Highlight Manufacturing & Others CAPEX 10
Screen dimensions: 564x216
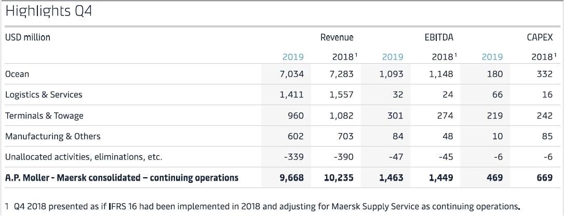(x=498, y=136)
